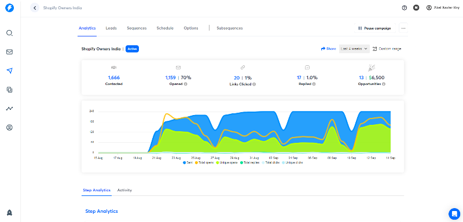Click the 1,159 opened count

point(170,78)
